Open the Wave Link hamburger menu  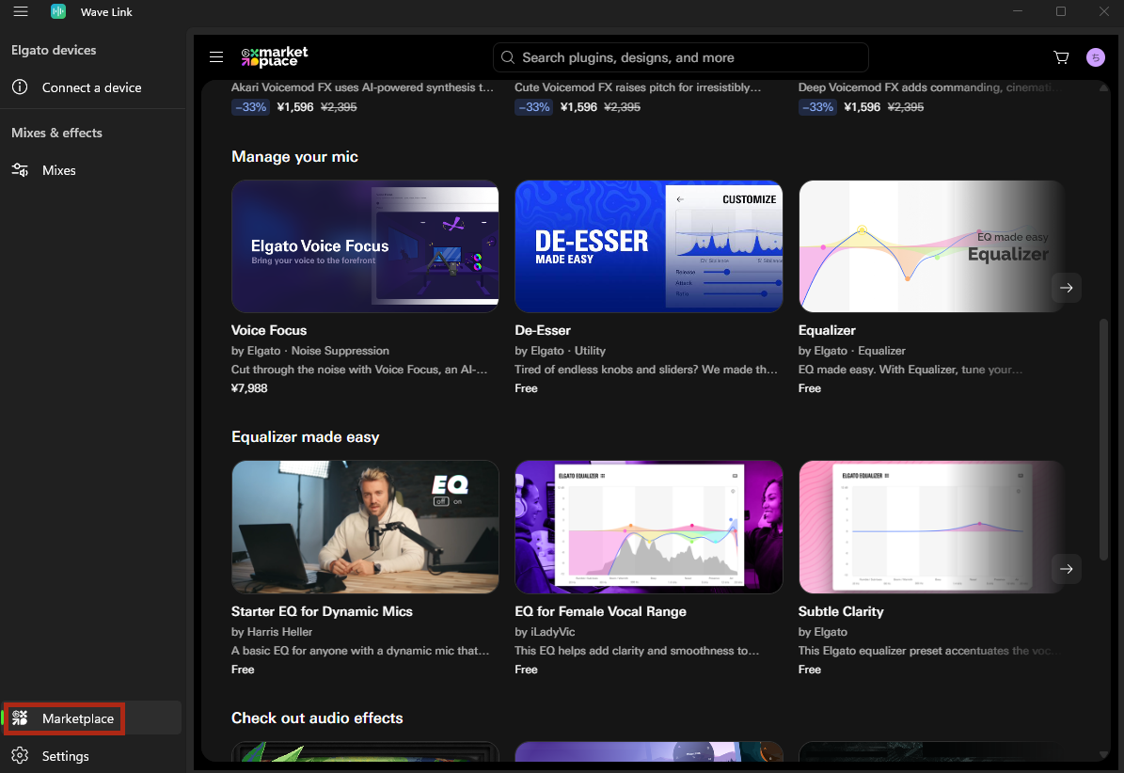(x=21, y=11)
